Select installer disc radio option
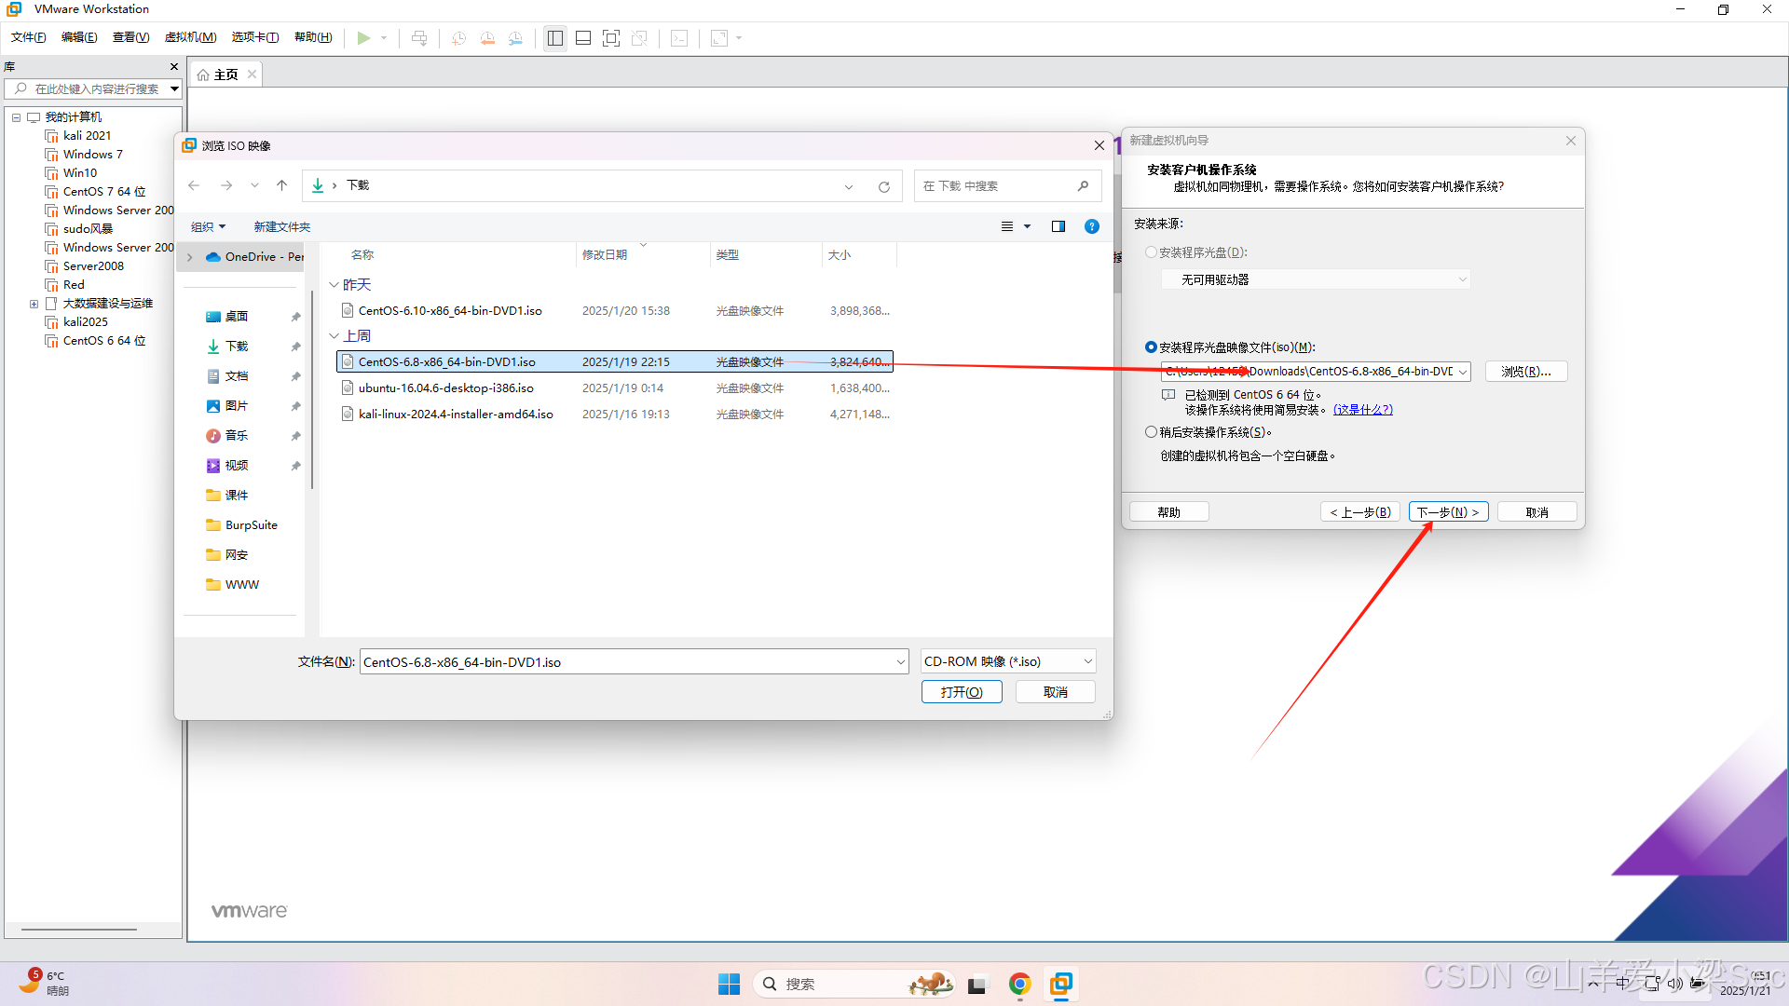The height and width of the screenshot is (1006, 1789). pos(1152,252)
